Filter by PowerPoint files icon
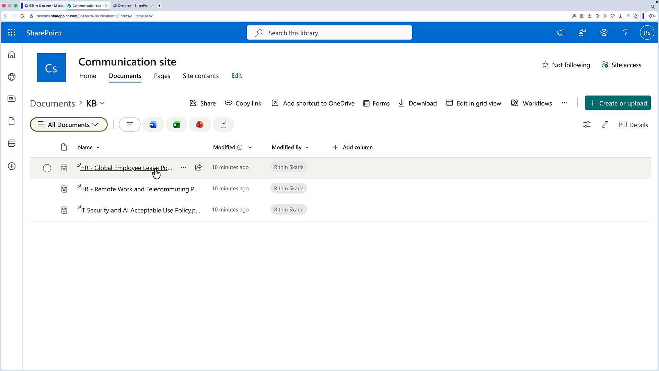This screenshot has width=659, height=371. click(200, 125)
